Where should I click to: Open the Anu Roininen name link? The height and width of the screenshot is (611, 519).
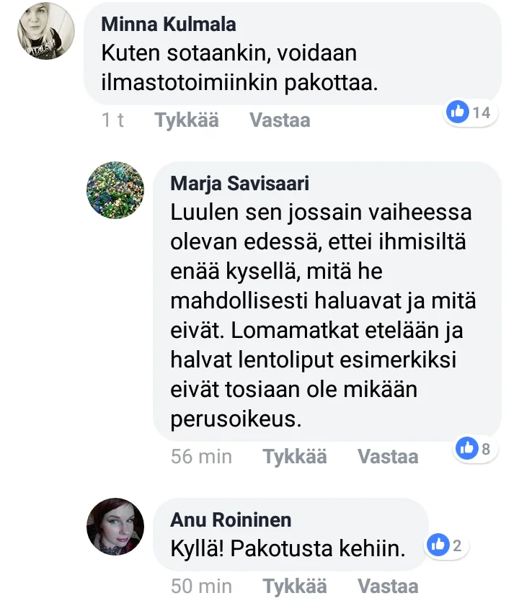pos(231,519)
